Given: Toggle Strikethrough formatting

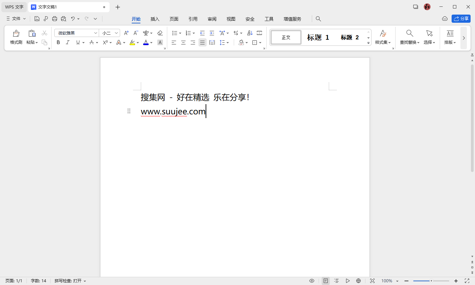Looking at the screenshot, I should 92,42.
